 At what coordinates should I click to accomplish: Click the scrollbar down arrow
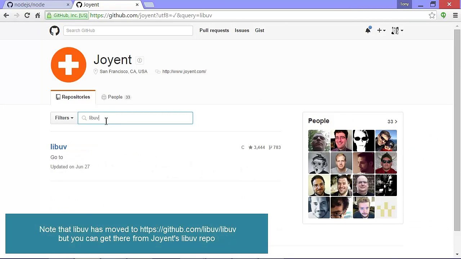[x=457, y=255]
